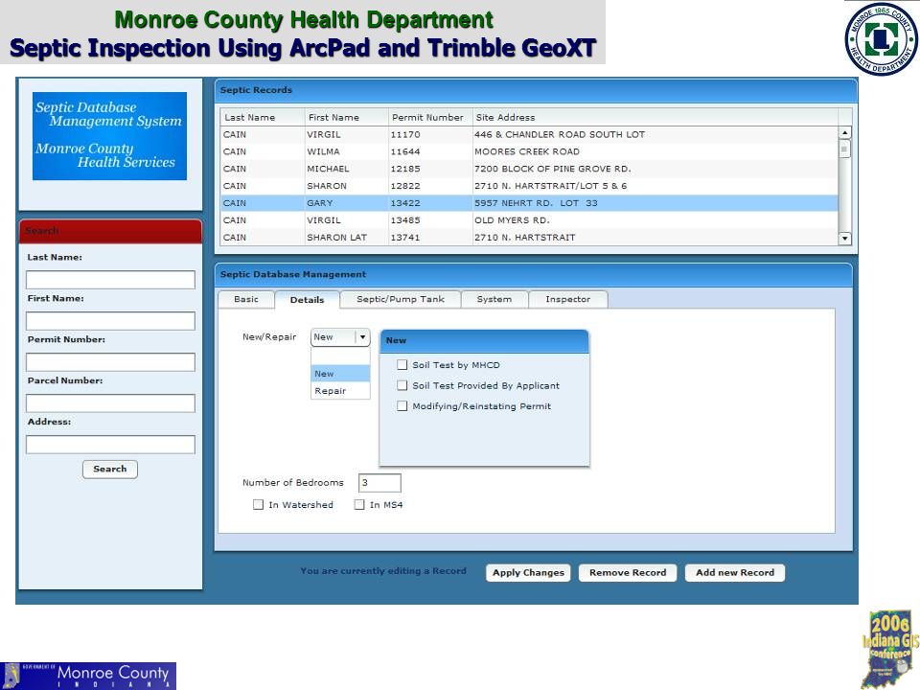Image resolution: width=920 pixels, height=690 pixels.
Task: Select SHARON LAT record row
Action: tap(529, 237)
